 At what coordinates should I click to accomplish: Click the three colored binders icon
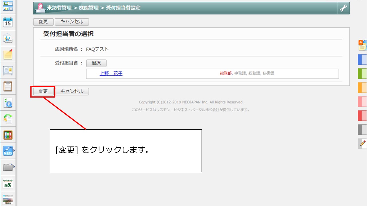(8, 135)
